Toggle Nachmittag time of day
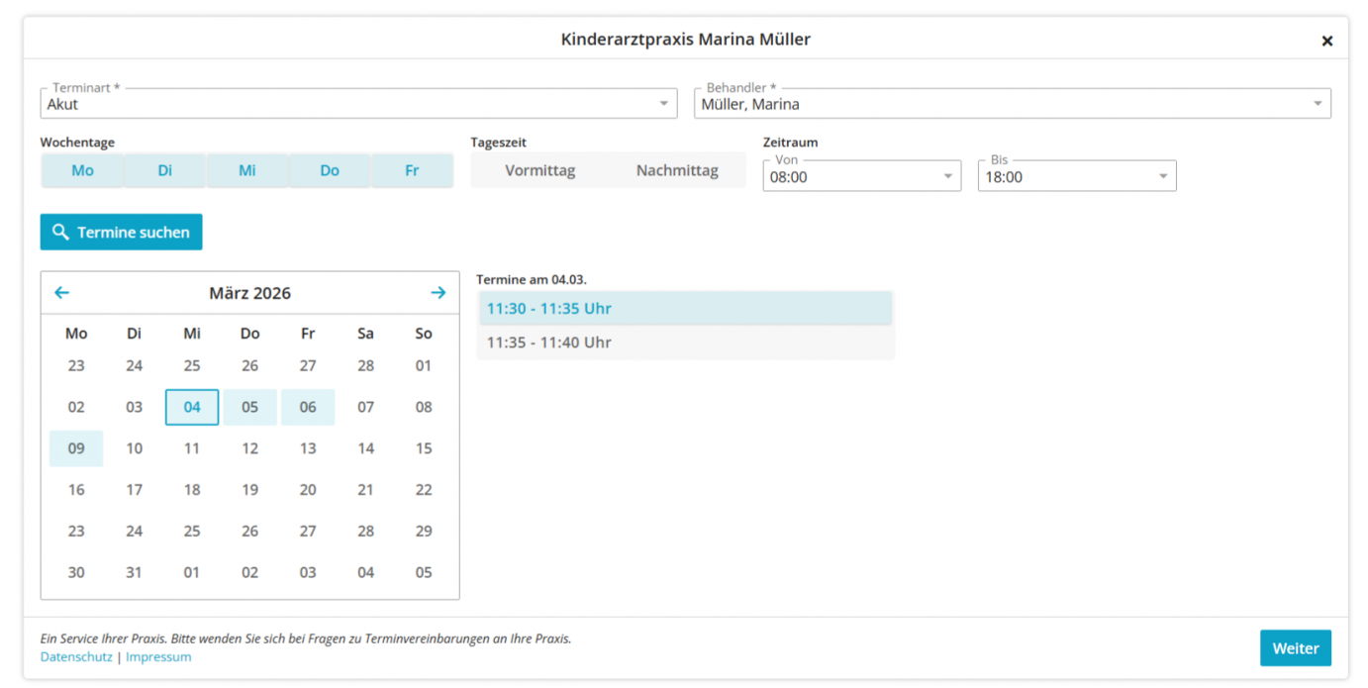The width and height of the screenshot is (1368, 688). pos(677,170)
